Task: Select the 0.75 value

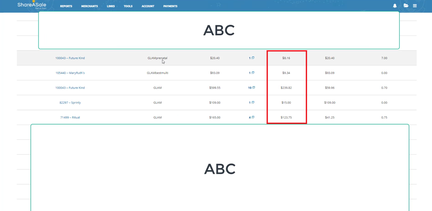Action: pos(384,118)
